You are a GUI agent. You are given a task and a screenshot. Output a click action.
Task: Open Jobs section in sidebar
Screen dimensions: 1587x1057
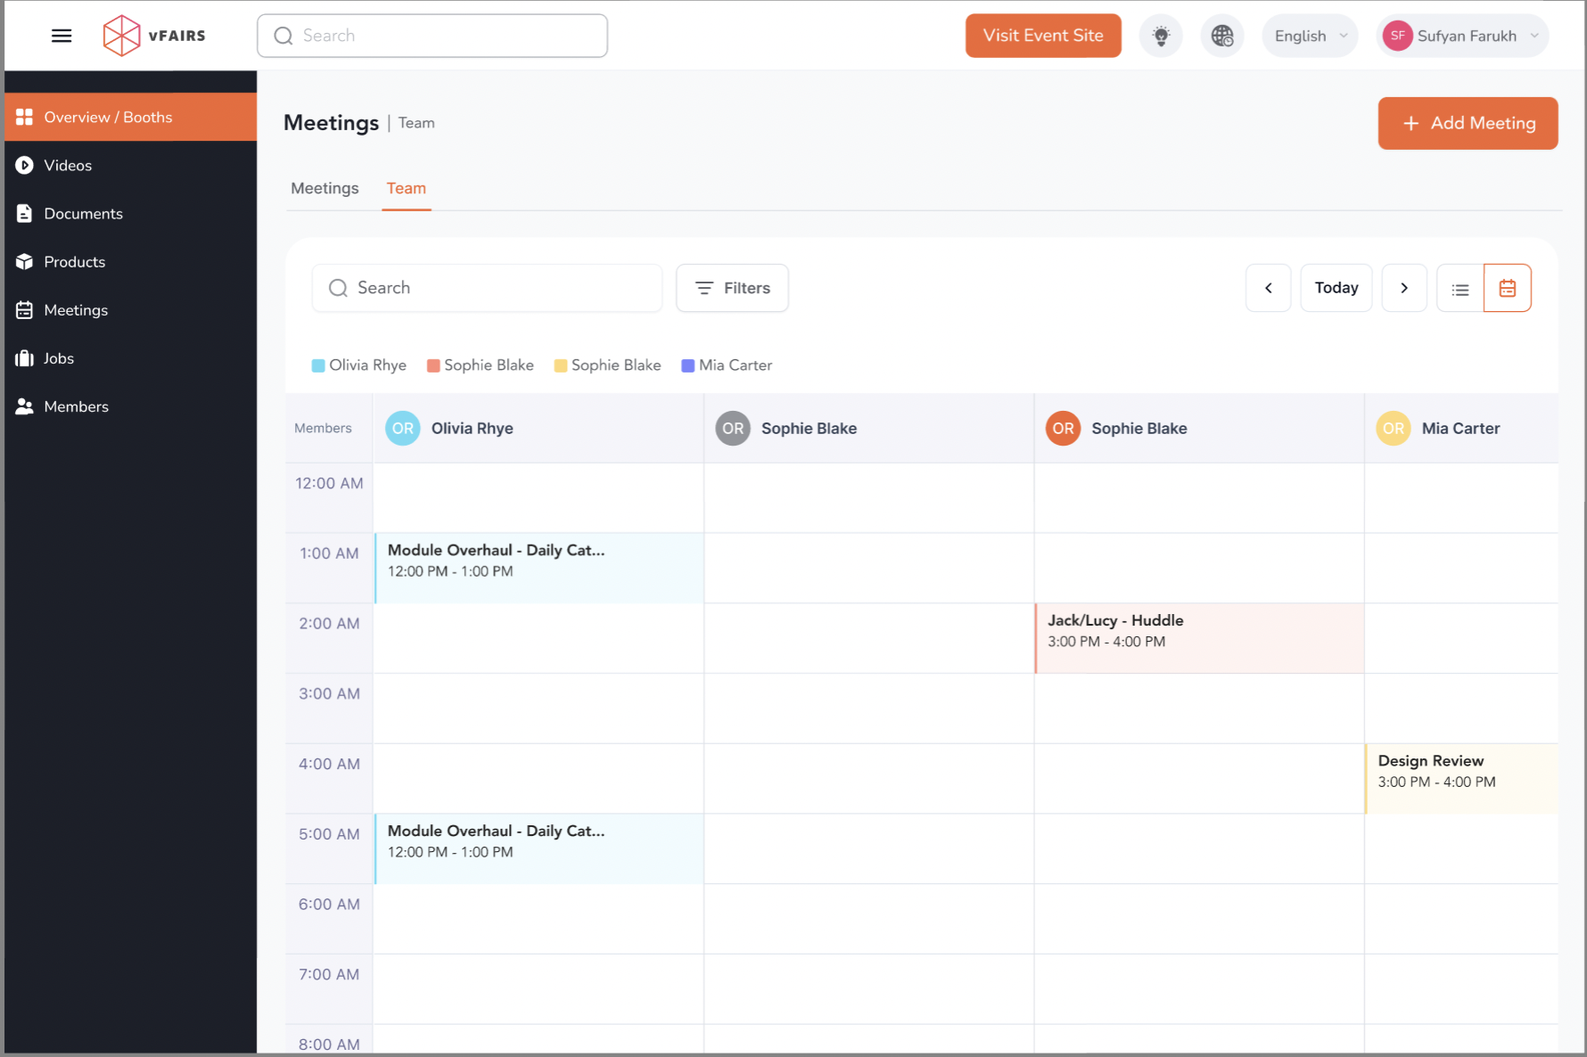[59, 358]
